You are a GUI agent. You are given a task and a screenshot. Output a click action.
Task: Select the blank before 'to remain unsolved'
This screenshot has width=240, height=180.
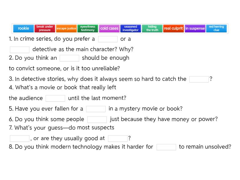pyautogui.click(x=166, y=147)
